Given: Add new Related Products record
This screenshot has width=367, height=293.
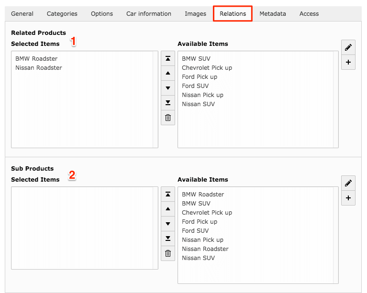Looking at the screenshot, I should coord(348,62).
